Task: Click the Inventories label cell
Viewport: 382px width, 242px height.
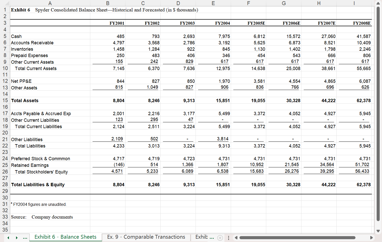Action: (50, 49)
